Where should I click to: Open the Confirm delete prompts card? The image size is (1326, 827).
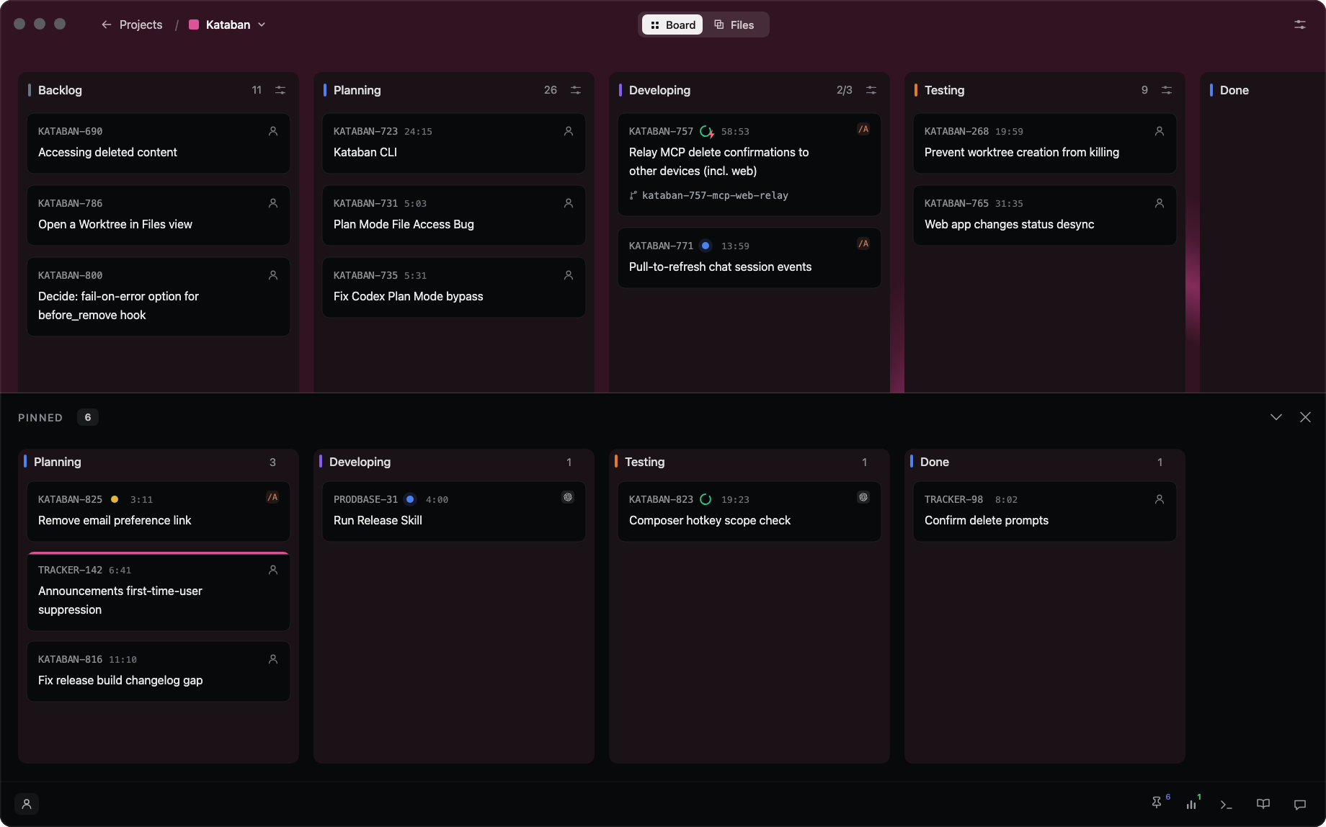(1045, 511)
